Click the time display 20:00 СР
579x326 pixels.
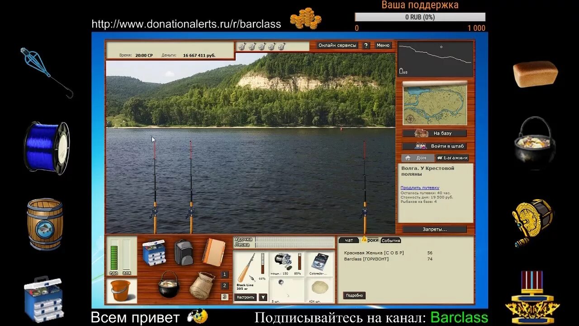point(144,55)
